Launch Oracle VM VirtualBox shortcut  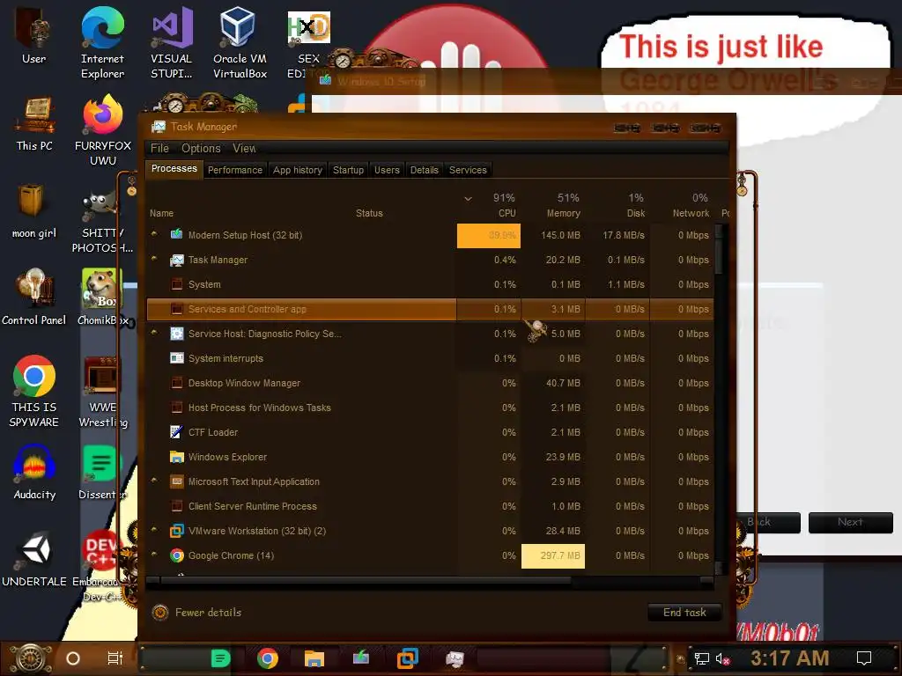(x=240, y=42)
